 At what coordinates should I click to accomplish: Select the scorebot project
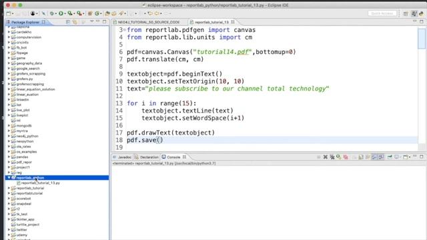click(x=23, y=199)
